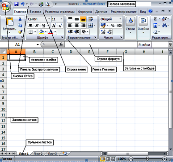
Task: Click the Office button
Action: click(x=5, y=6)
